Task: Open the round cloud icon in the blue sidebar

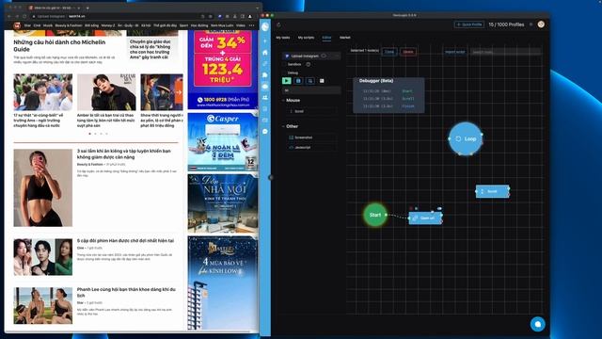Action: pyautogui.click(x=265, y=87)
